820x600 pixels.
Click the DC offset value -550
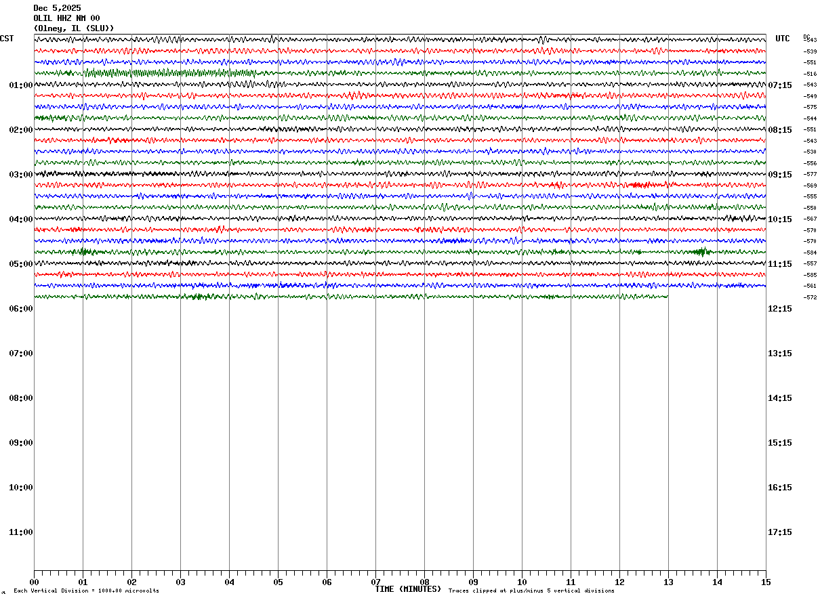click(810, 208)
